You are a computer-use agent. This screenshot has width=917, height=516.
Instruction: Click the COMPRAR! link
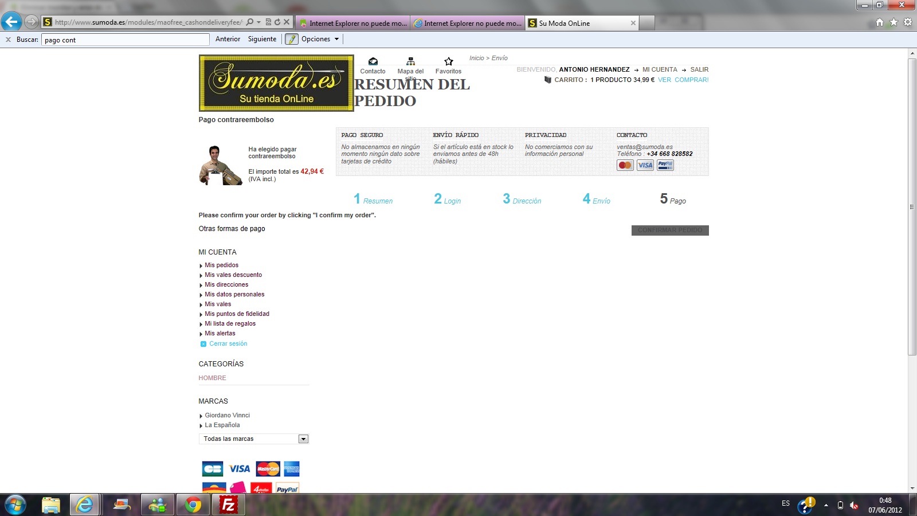(692, 80)
